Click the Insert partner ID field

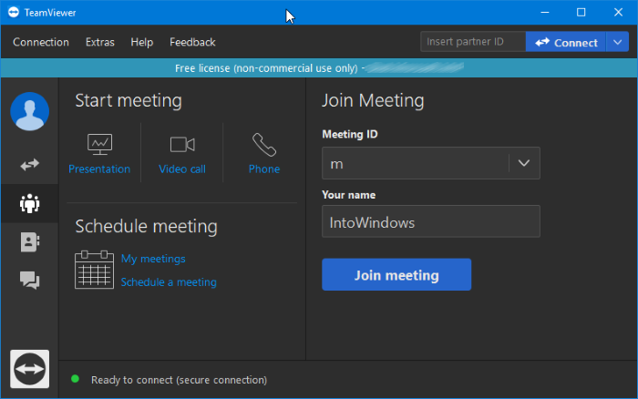click(x=472, y=42)
